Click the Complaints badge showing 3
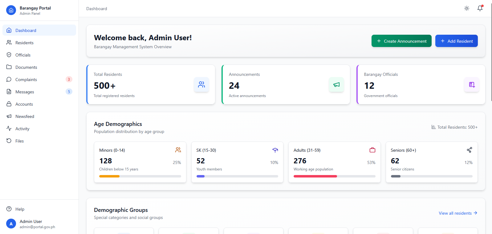This screenshot has width=492, height=234. tap(69, 79)
